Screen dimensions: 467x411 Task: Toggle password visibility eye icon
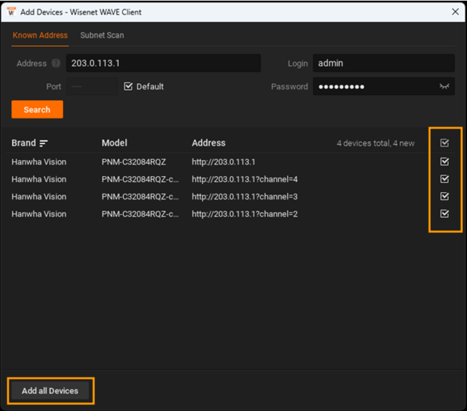tap(444, 86)
